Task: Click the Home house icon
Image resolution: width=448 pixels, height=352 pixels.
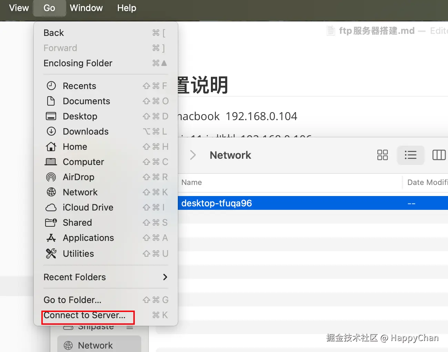Action: [51, 146]
